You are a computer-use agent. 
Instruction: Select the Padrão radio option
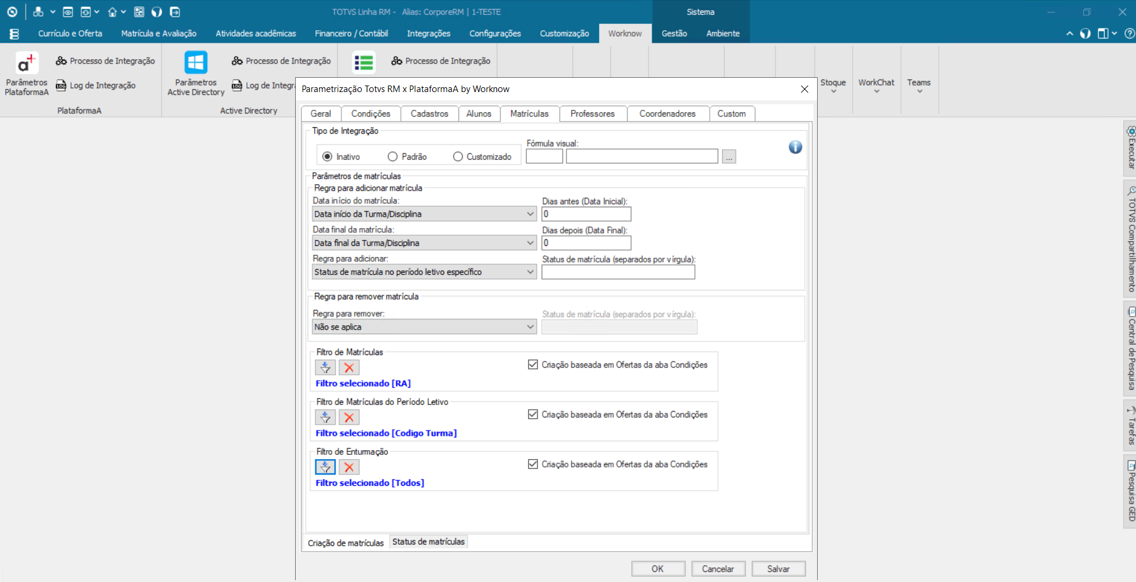click(393, 157)
